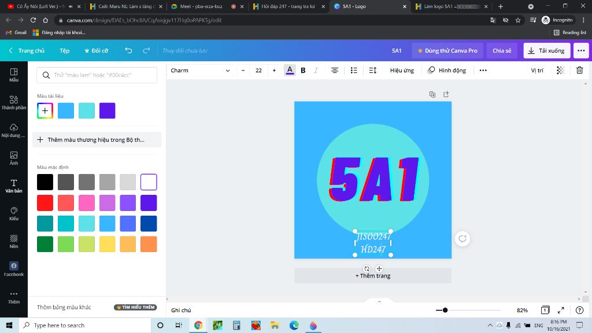Open the Vị trí position menu
The image size is (592, 333).
coord(537,70)
